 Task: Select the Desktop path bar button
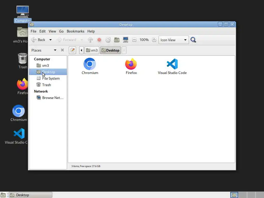pyautogui.click(x=110, y=50)
